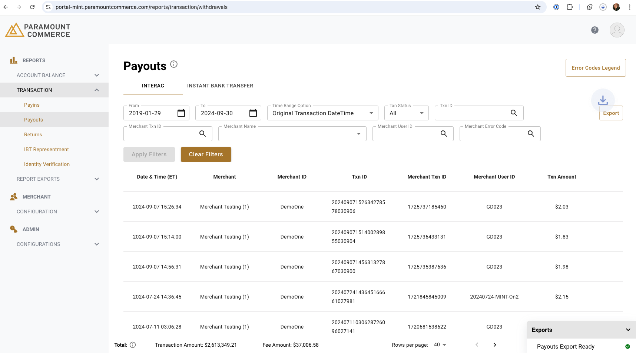This screenshot has height=353, width=636.
Task: Collapse the Transaction section in sidebar
Action: pyautogui.click(x=96, y=90)
